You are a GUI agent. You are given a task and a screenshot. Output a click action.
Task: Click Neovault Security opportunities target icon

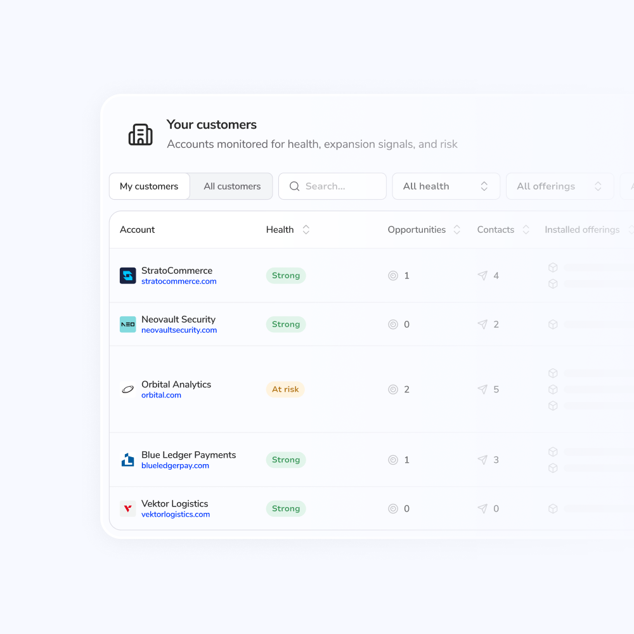[393, 324]
